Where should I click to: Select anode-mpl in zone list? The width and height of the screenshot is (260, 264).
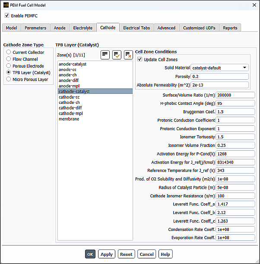click(95, 86)
